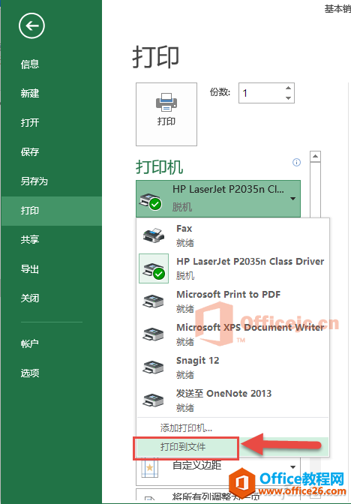Open the 导出 page

tap(30, 269)
